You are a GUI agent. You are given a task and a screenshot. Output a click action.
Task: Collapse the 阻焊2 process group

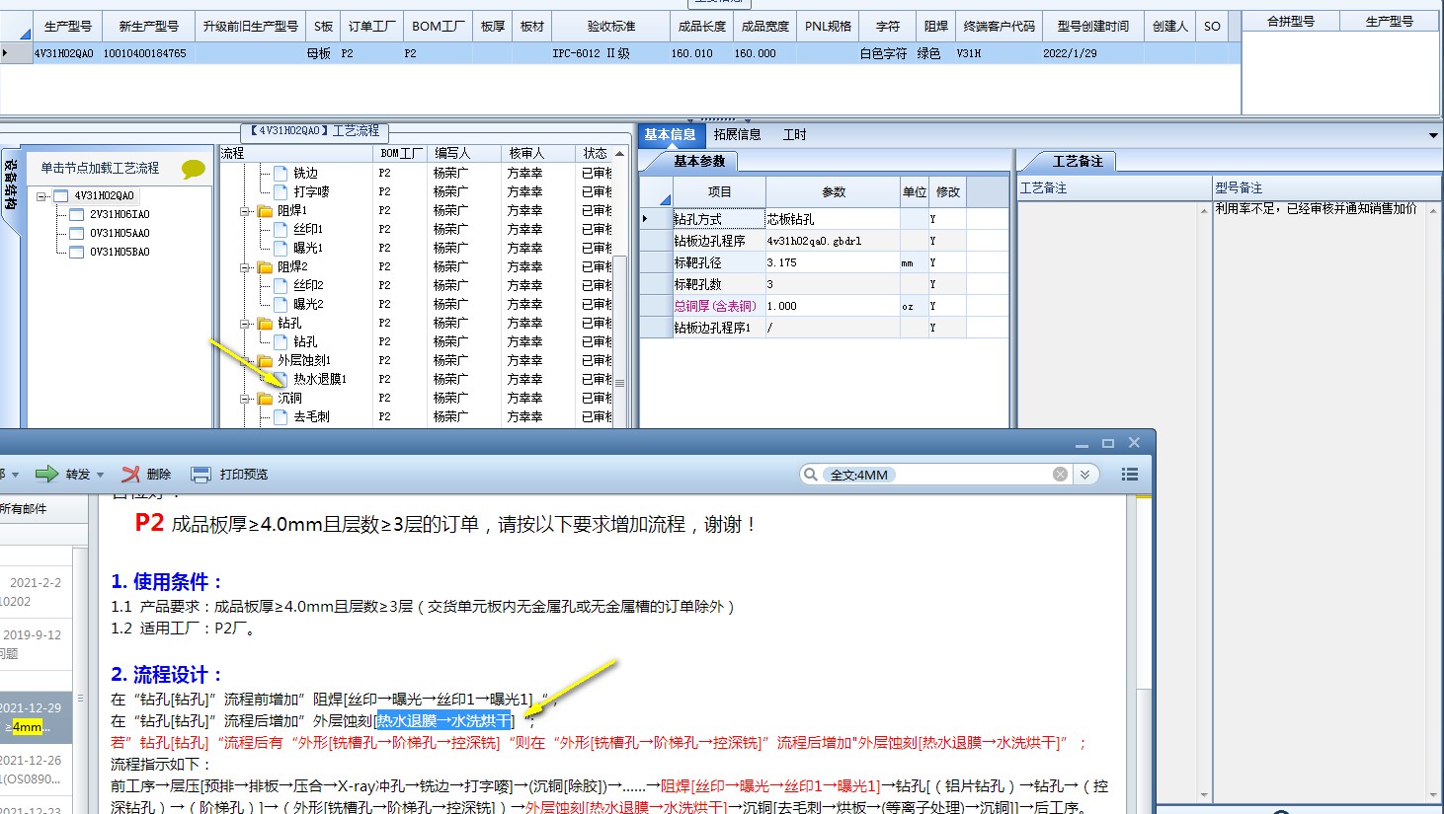[x=245, y=267]
